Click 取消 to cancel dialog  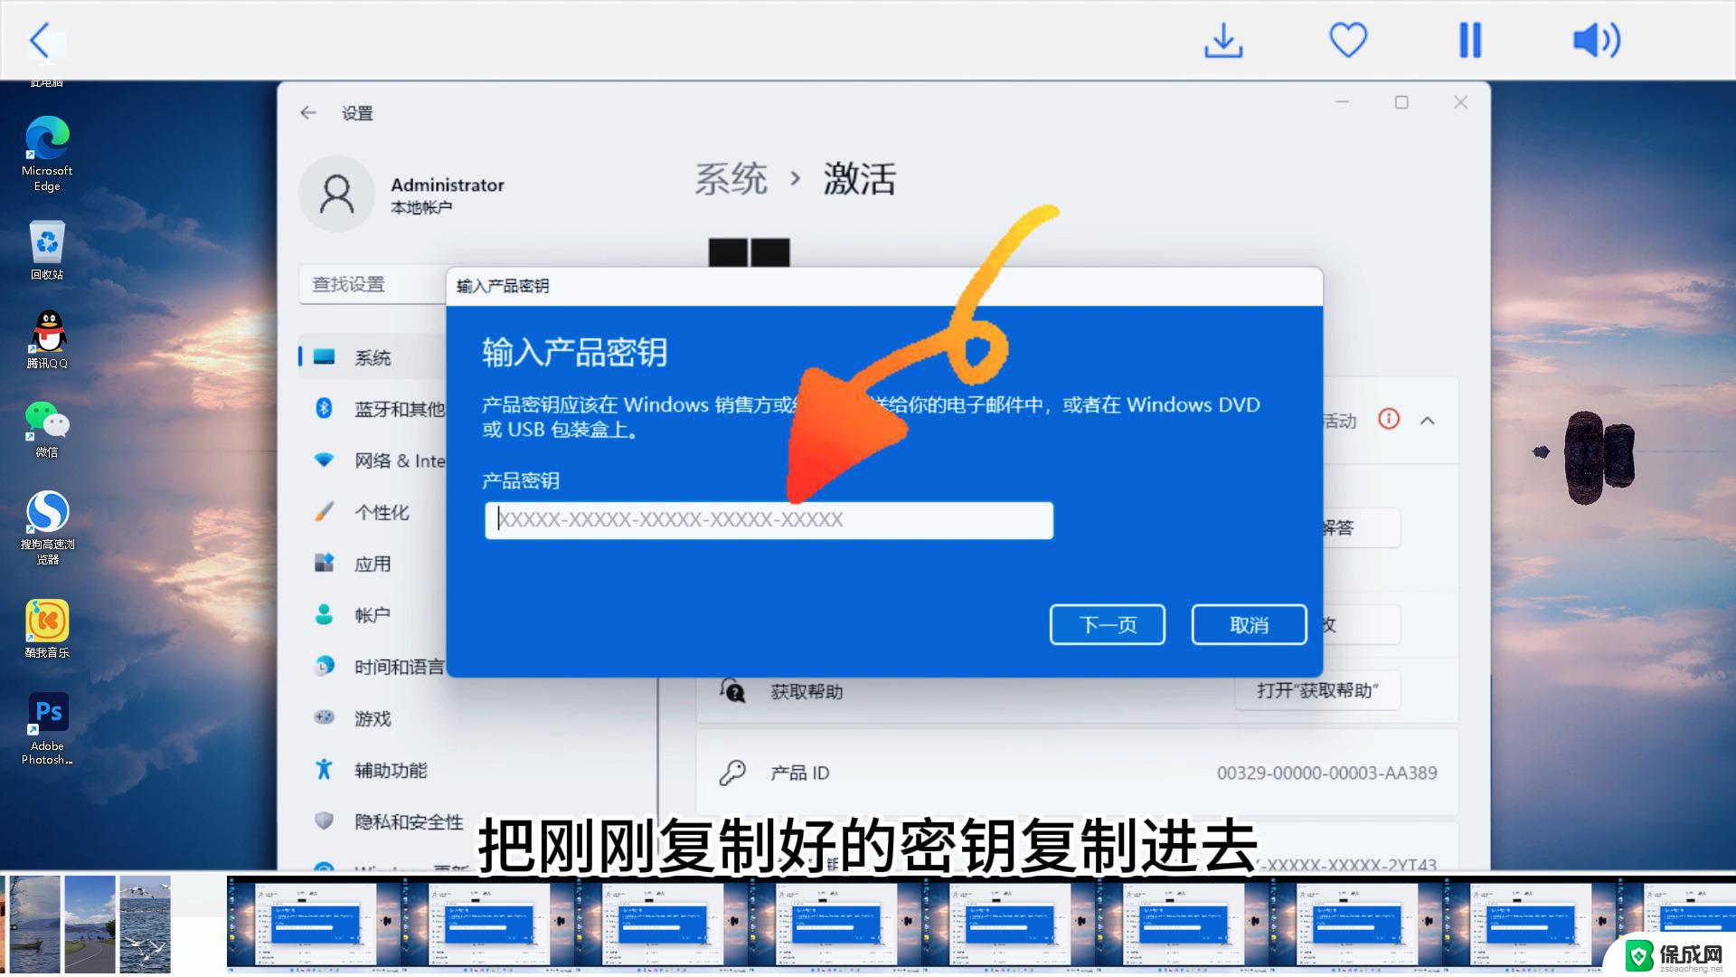pos(1249,624)
